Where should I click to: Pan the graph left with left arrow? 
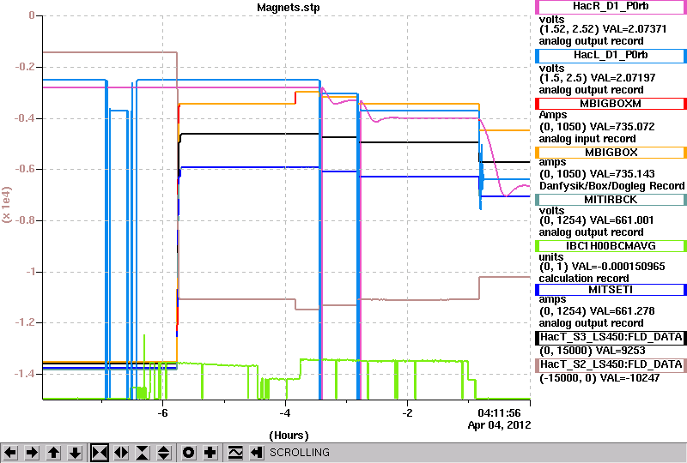(10, 453)
